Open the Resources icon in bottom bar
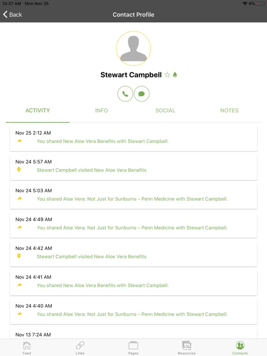Image resolution: width=267 pixels, height=356 pixels. click(x=187, y=348)
